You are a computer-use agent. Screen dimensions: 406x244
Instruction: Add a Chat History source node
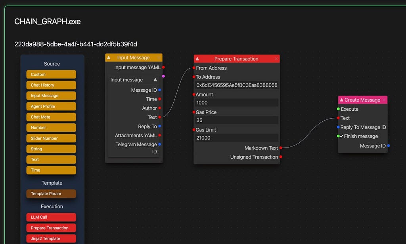[51, 85]
